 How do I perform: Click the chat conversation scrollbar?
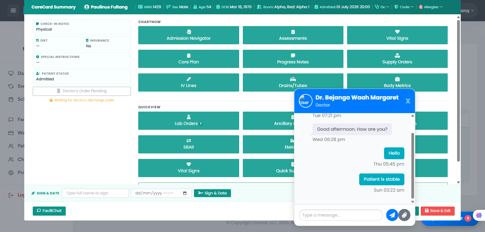click(x=413, y=165)
